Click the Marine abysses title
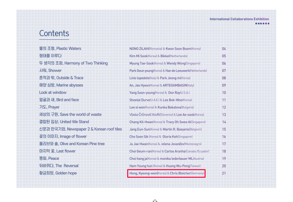The height and width of the screenshot is (202, 293). pos(61,85)
